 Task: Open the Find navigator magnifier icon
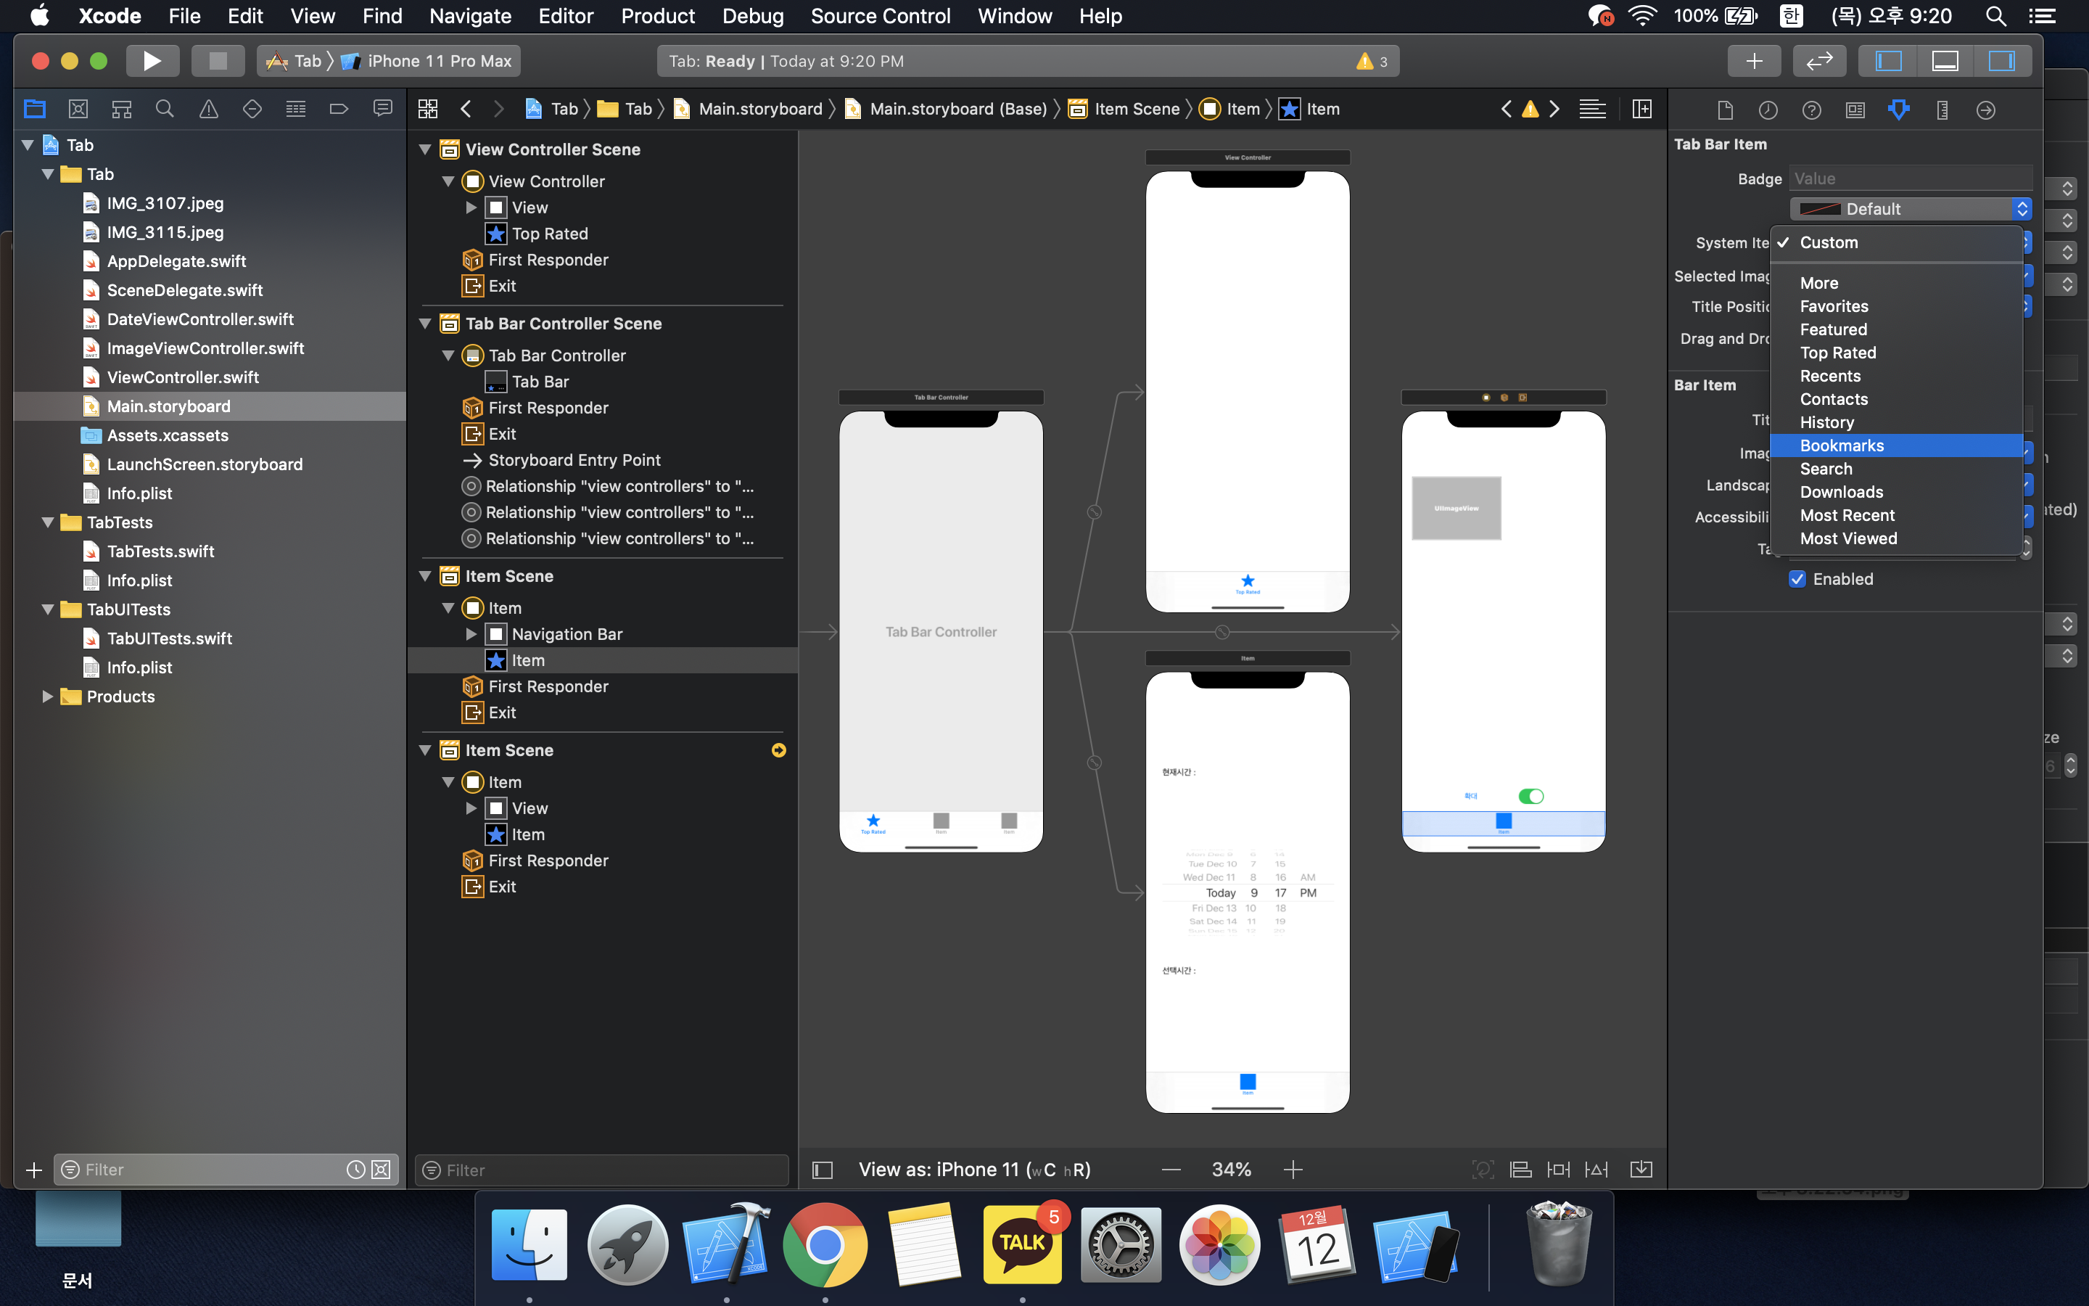point(164,109)
